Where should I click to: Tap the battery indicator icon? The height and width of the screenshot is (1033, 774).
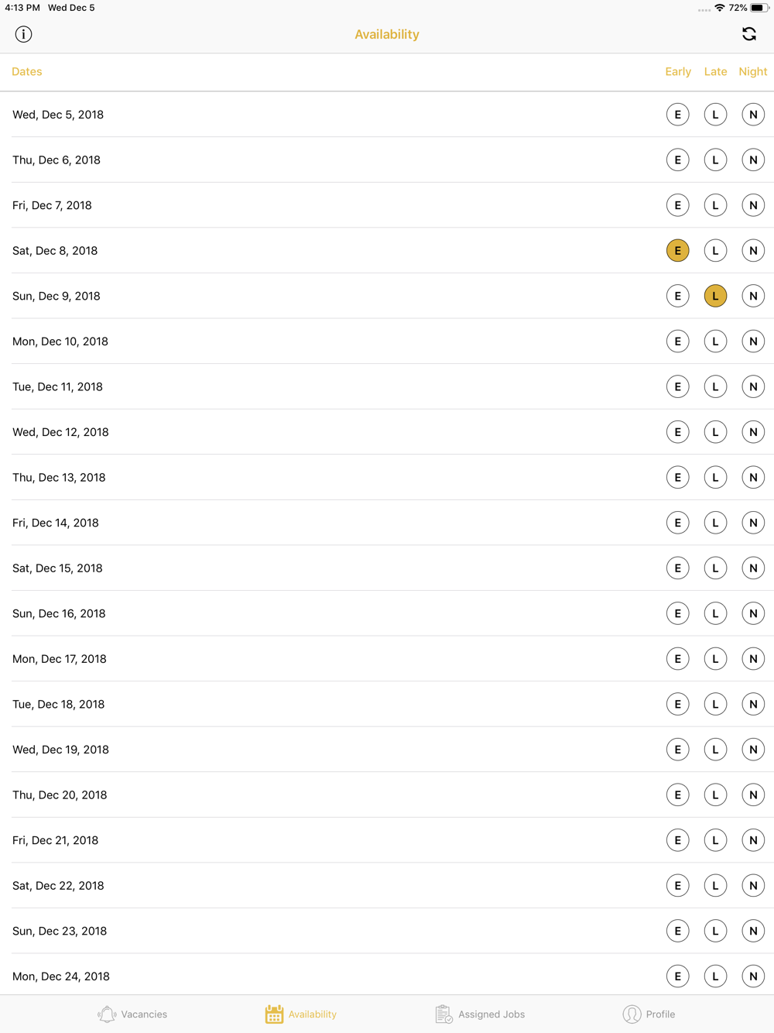(759, 8)
